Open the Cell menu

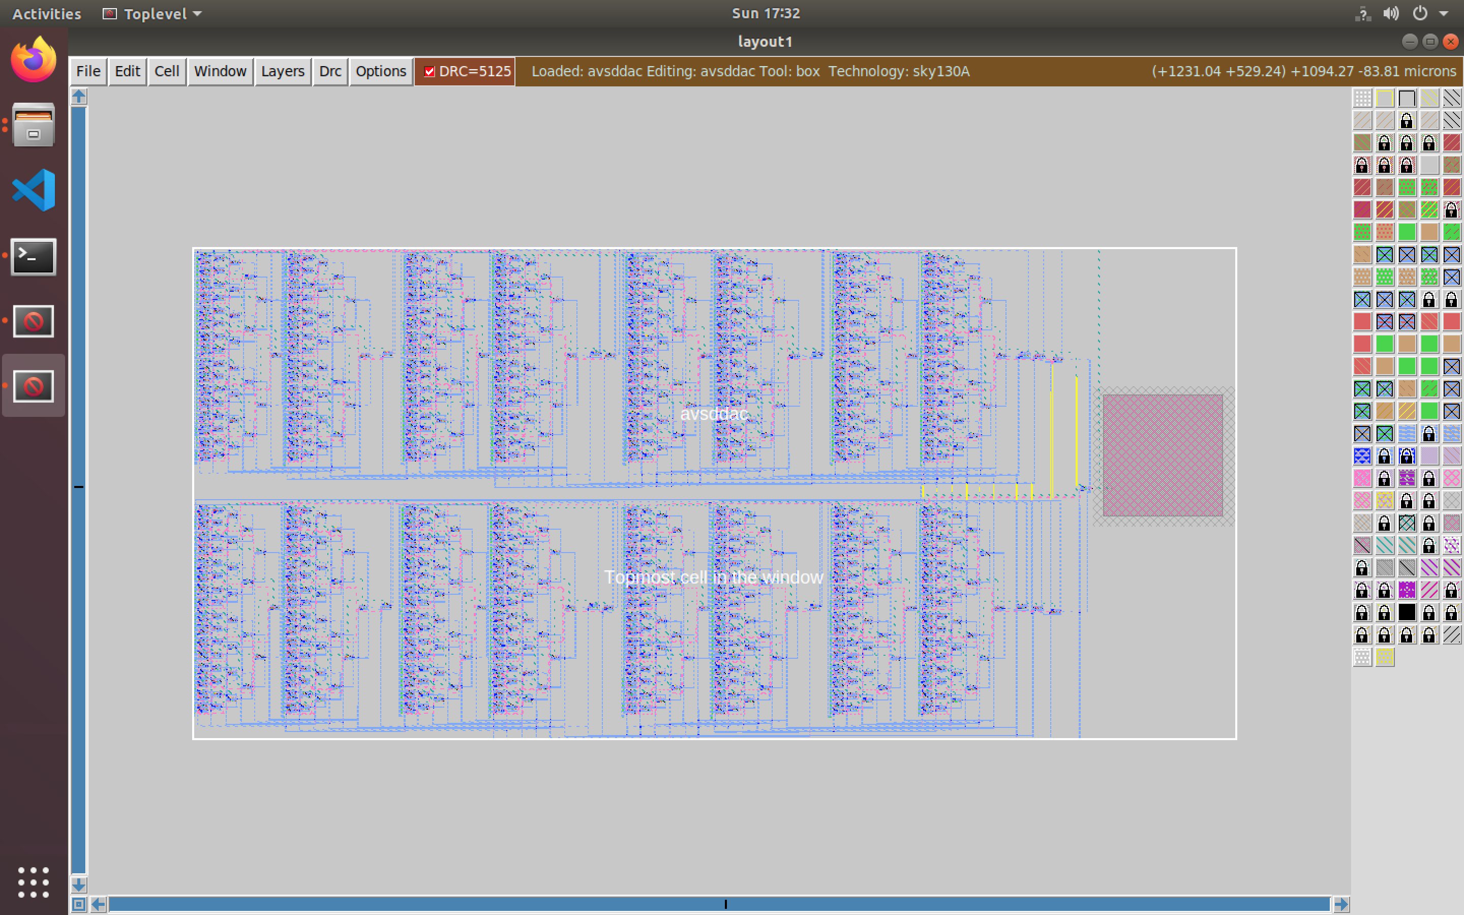click(x=166, y=71)
